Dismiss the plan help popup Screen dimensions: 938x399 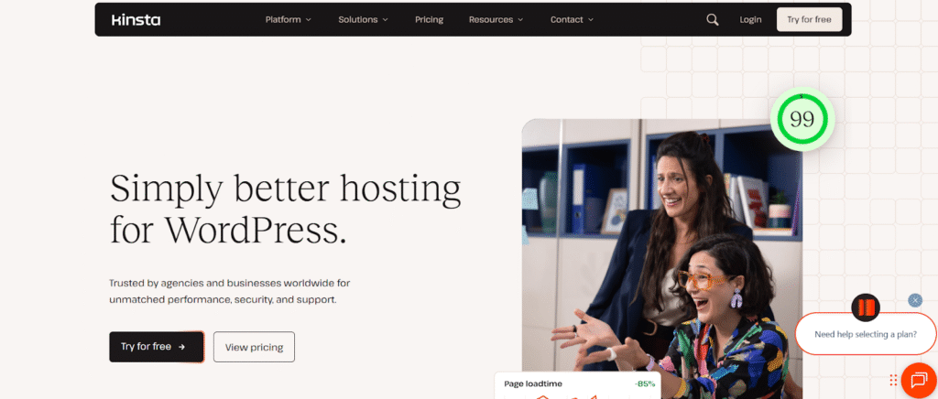click(x=915, y=300)
